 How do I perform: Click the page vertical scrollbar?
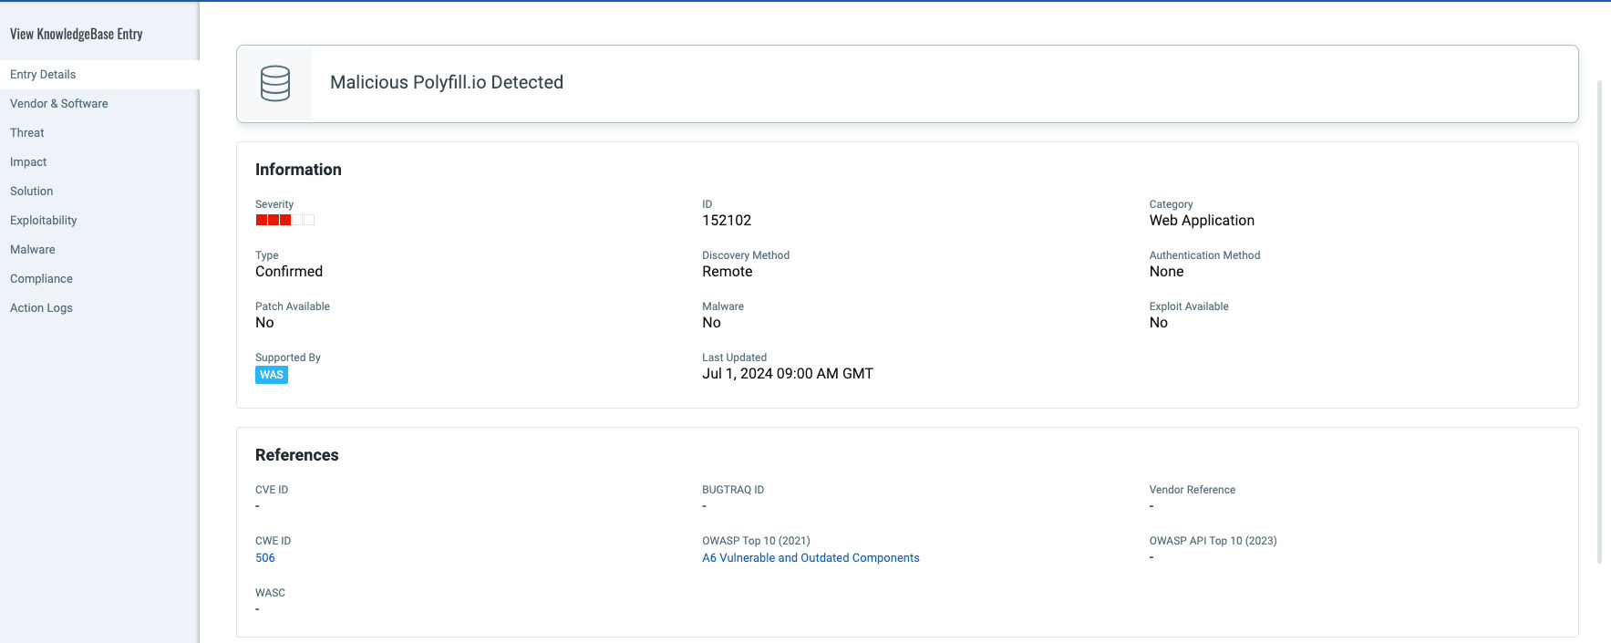pyautogui.click(x=1599, y=321)
